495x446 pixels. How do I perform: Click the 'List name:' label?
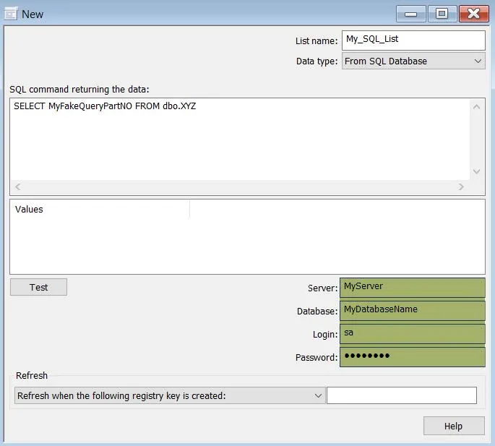(317, 41)
